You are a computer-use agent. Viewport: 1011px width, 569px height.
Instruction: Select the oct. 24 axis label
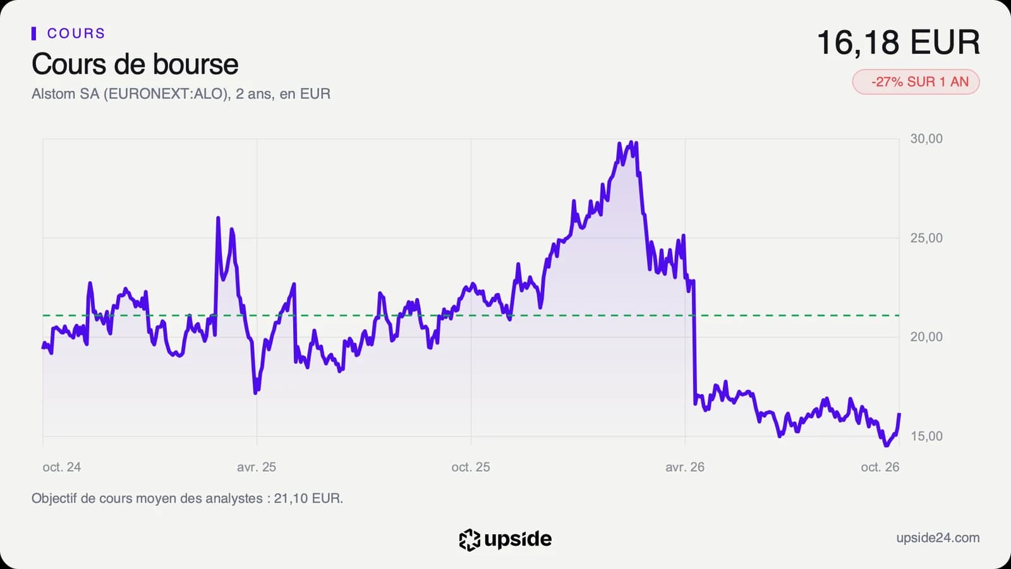pyautogui.click(x=62, y=467)
